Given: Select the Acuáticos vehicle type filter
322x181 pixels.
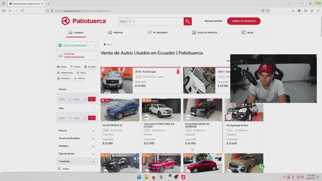Looking at the screenshot, I should pyautogui.click(x=64, y=78).
